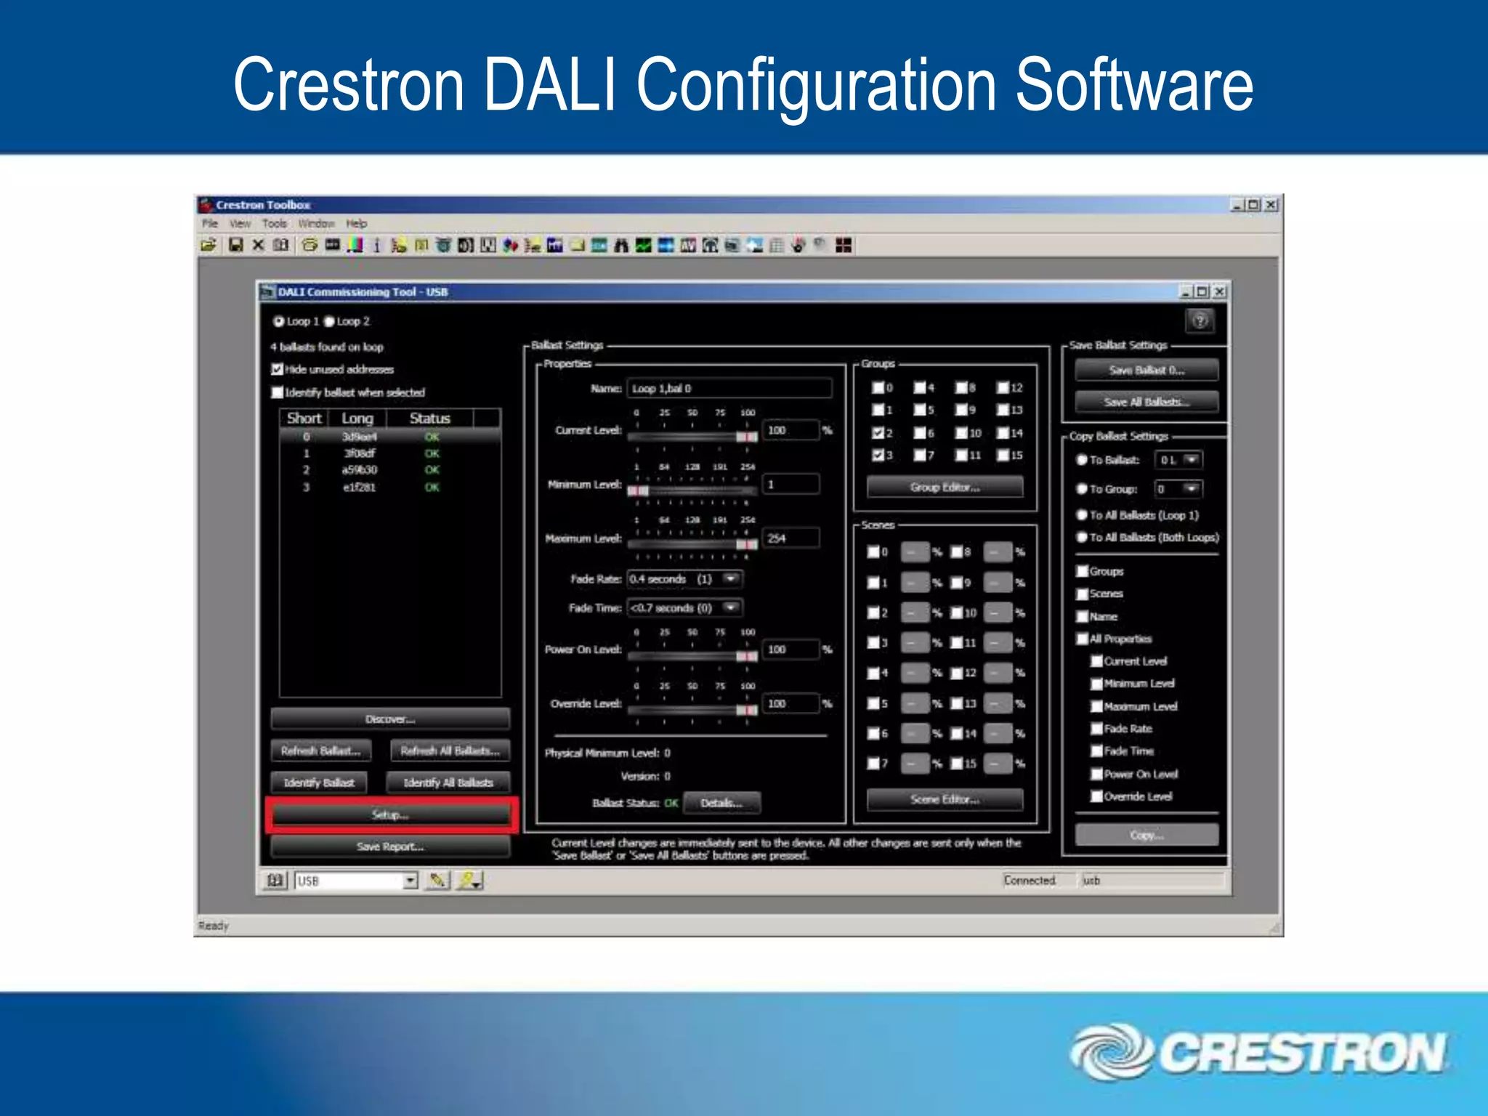Click the Setup... button
The height and width of the screenshot is (1116, 1488).
coord(390,815)
